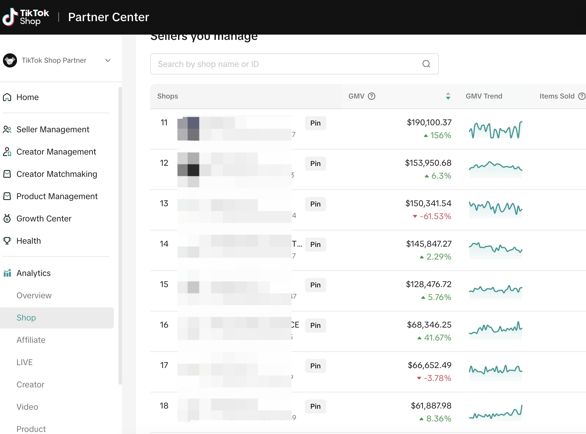Click the $66,652.49 GMV value
This screenshot has height=434, width=586.
(429, 365)
